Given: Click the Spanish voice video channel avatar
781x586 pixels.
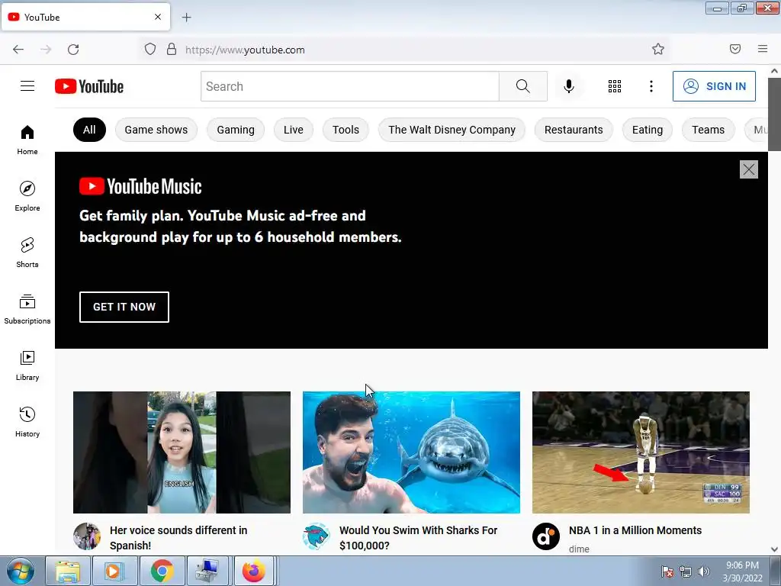Looking at the screenshot, I should coord(87,536).
